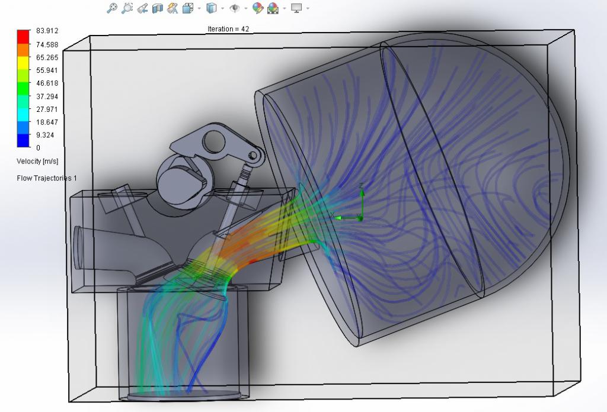Expand the View Settings dropdown arrow

pyautogui.click(x=308, y=8)
